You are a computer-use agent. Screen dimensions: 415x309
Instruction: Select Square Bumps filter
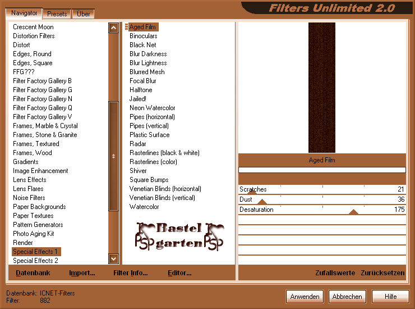point(149,180)
